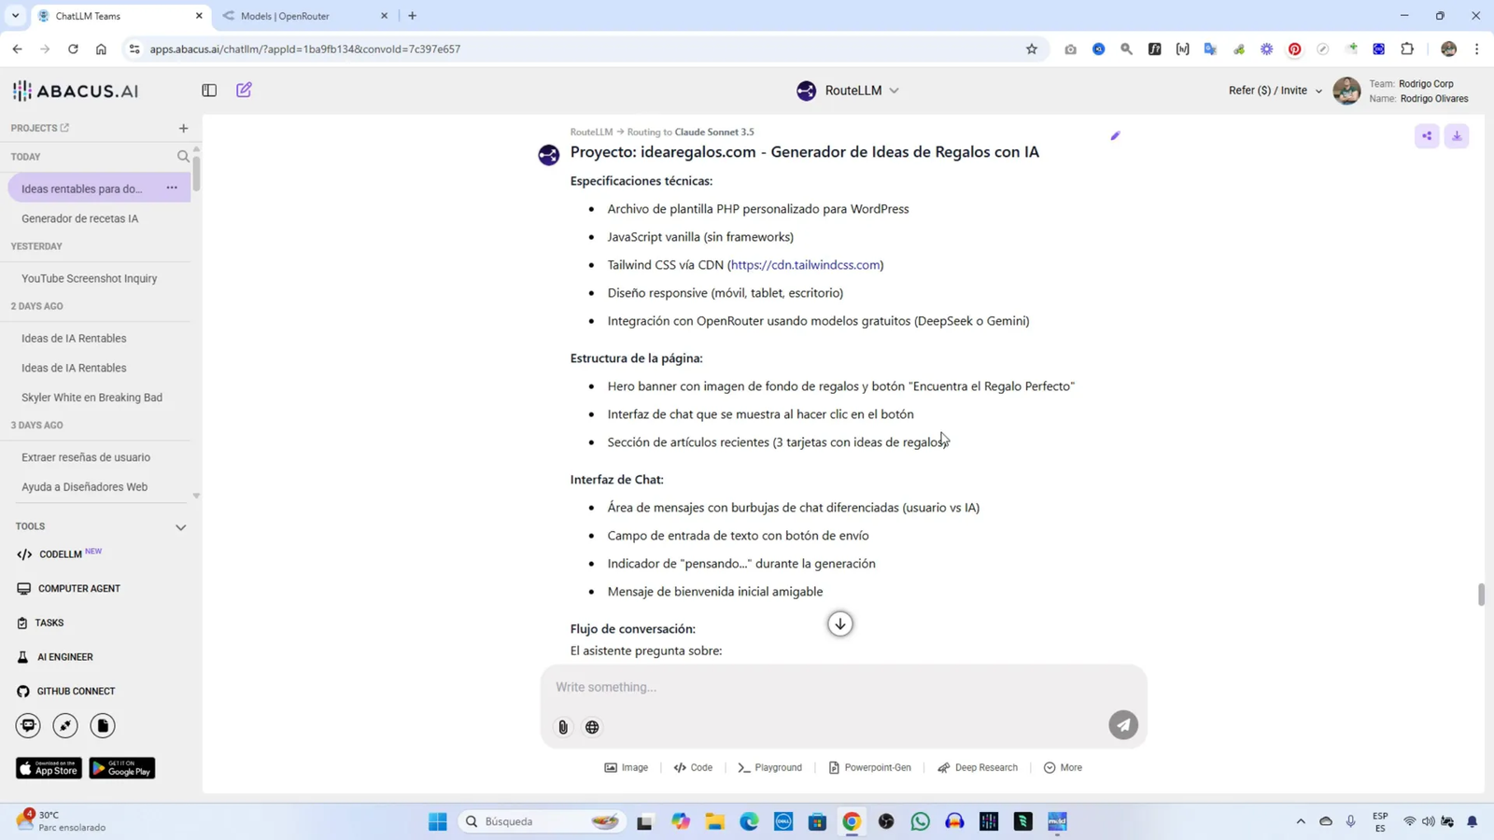The image size is (1494, 840).
Task: Send message with the paper plane icon
Action: [1123, 723]
